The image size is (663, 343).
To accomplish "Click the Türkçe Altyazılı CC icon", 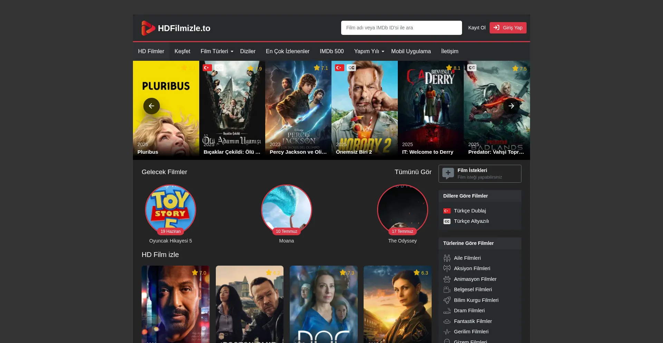I will [x=447, y=221].
